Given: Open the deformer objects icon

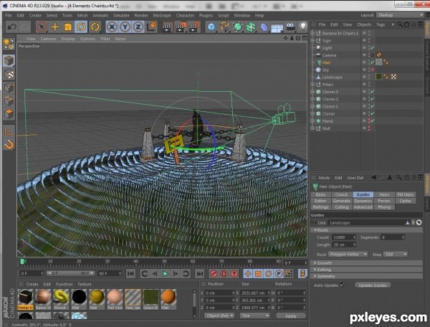Looking at the screenshot, I should (264, 27).
